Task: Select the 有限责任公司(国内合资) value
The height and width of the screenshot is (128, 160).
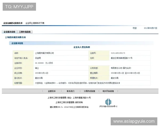Action: 121,68
